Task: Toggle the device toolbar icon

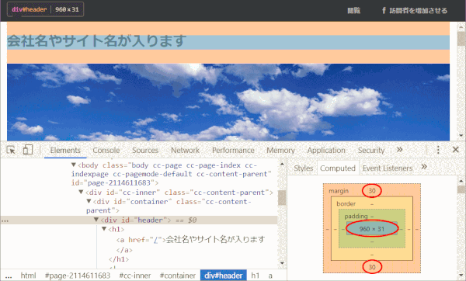Action: pyautogui.click(x=28, y=150)
